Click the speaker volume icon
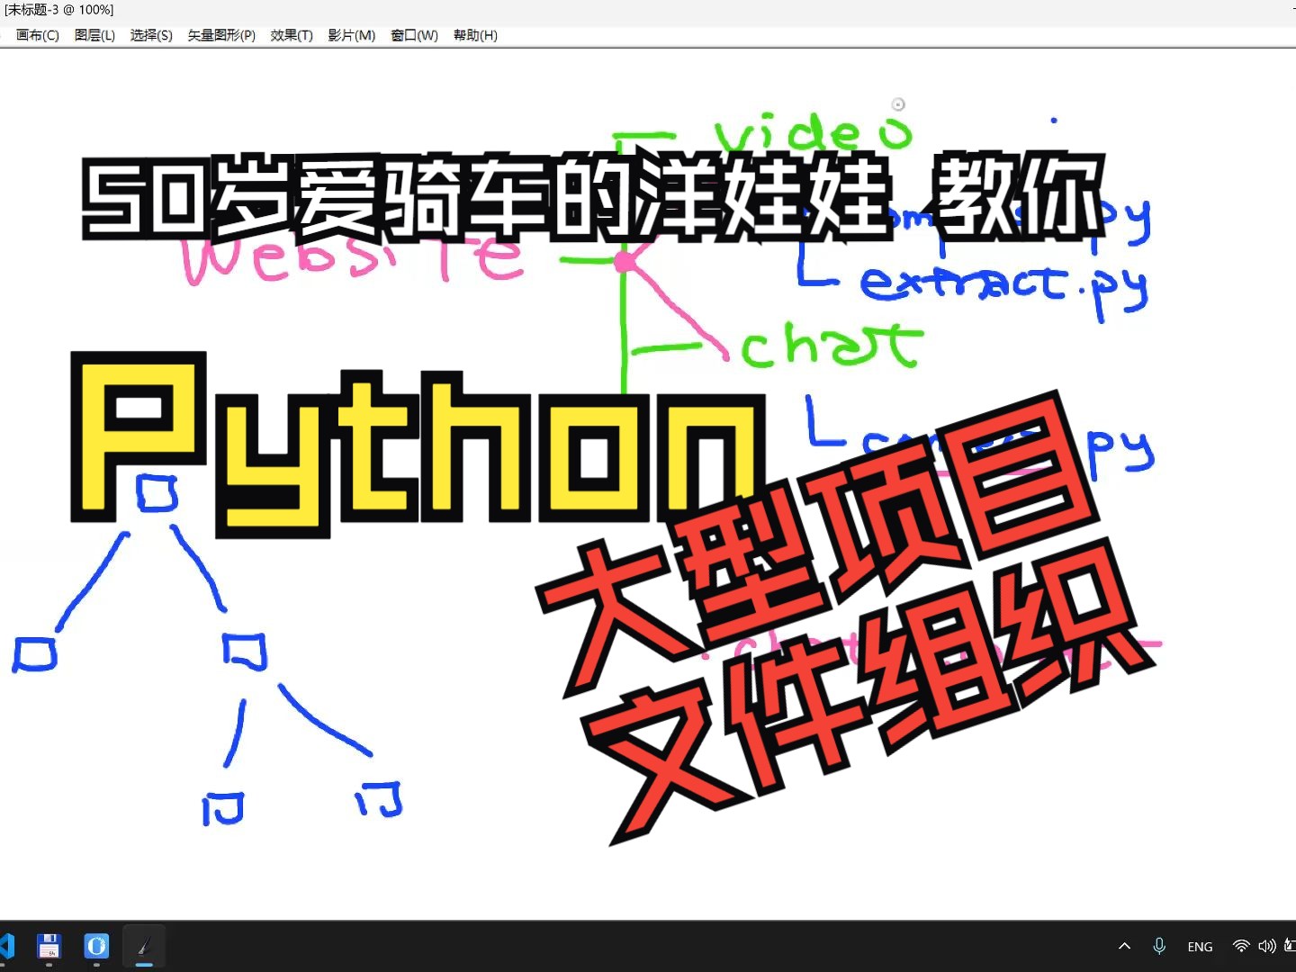 pos(1267,946)
